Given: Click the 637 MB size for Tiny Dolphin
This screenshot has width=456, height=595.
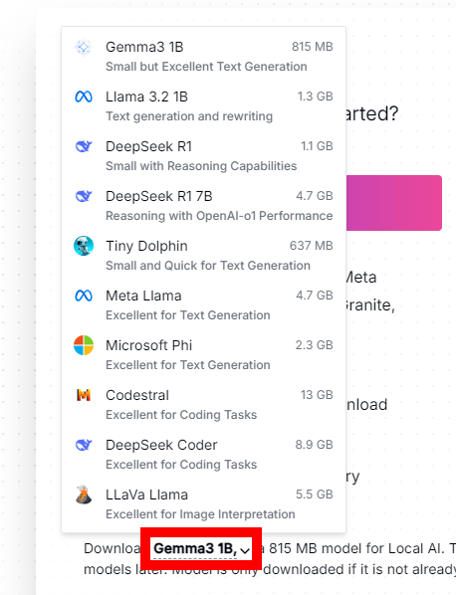Looking at the screenshot, I should 312,246.
